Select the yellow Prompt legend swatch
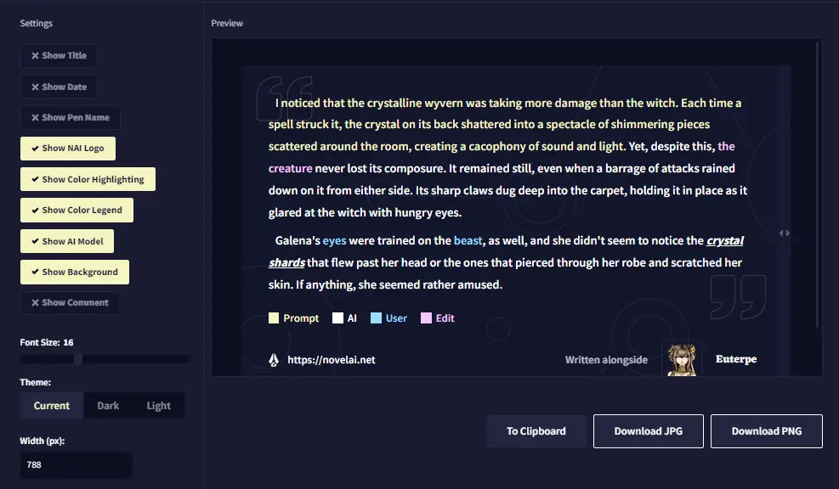Image resolution: width=839 pixels, height=489 pixels. pos(275,318)
